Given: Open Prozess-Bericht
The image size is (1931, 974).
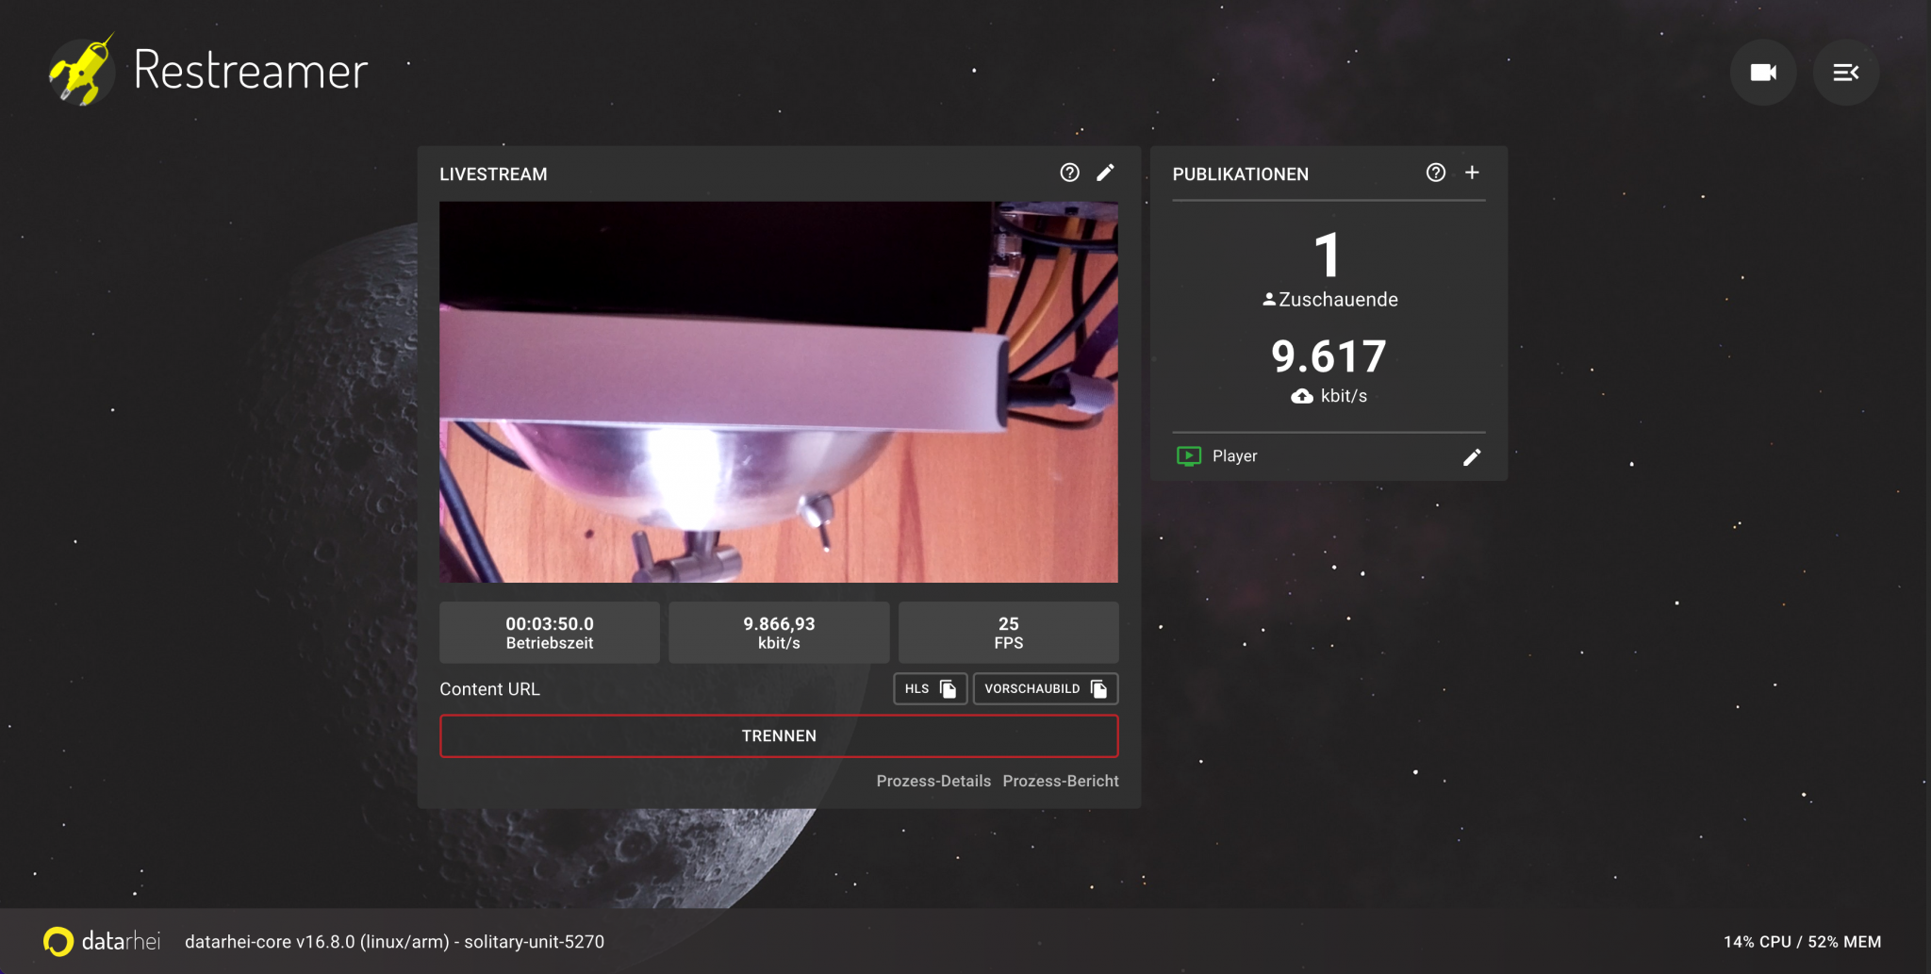Looking at the screenshot, I should coord(1061,781).
